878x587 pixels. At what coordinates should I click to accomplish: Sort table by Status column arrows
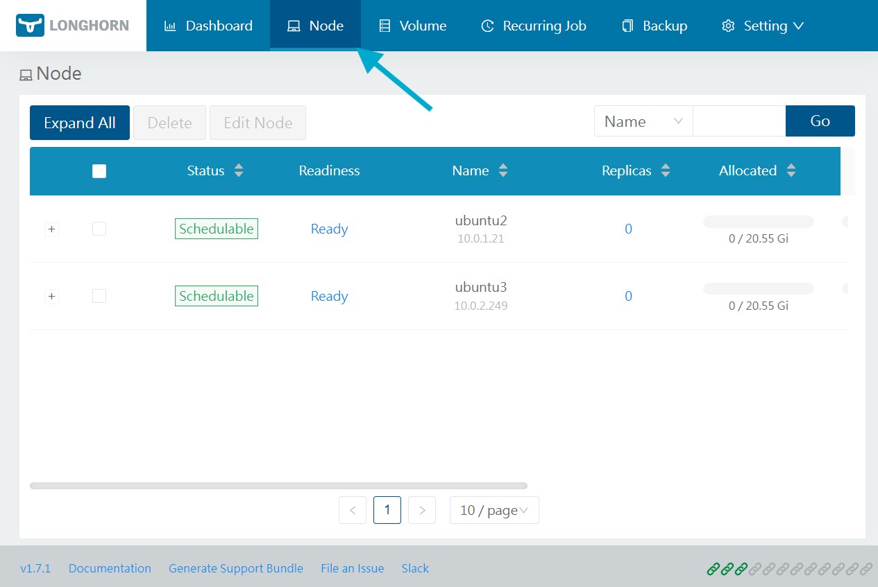click(x=239, y=170)
